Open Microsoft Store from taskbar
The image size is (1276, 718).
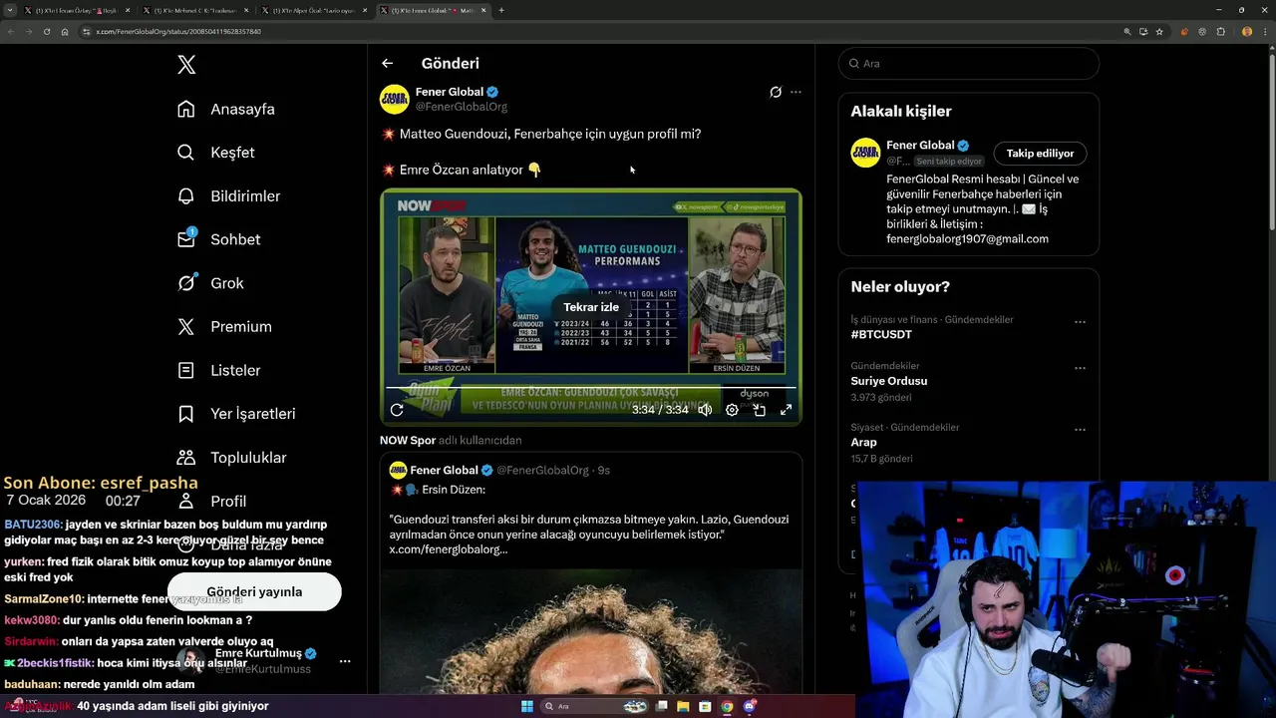[x=705, y=706]
